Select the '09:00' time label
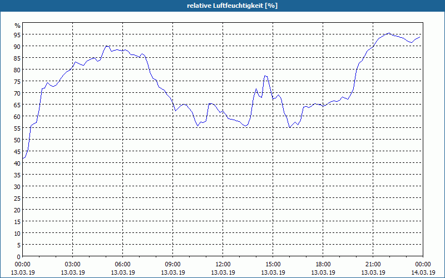445x278 pixels. tap(173, 265)
